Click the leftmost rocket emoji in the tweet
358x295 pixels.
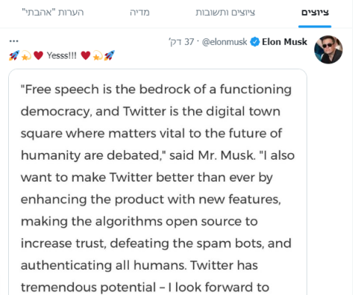tap(14, 55)
